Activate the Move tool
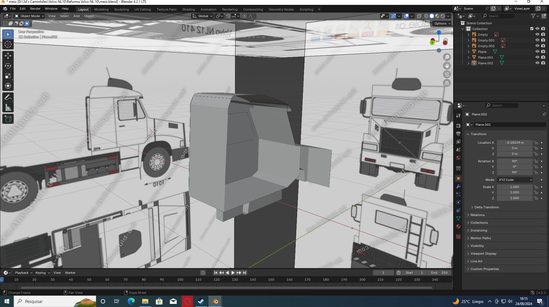The image size is (549, 307). 8,56
